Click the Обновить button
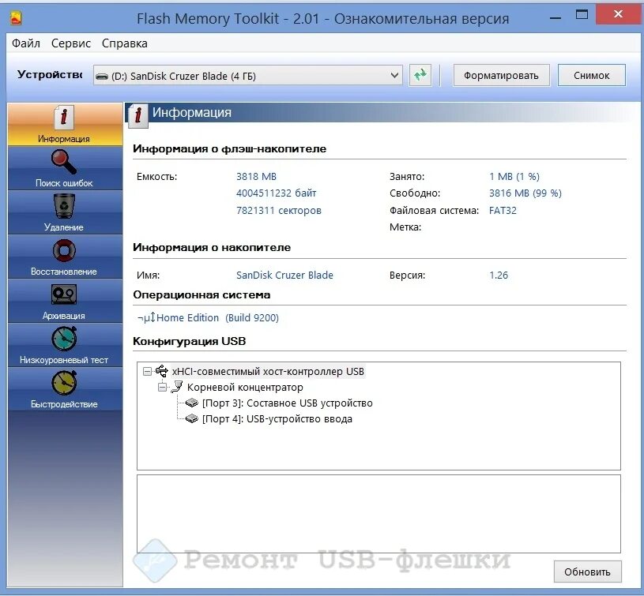 click(x=587, y=572)
